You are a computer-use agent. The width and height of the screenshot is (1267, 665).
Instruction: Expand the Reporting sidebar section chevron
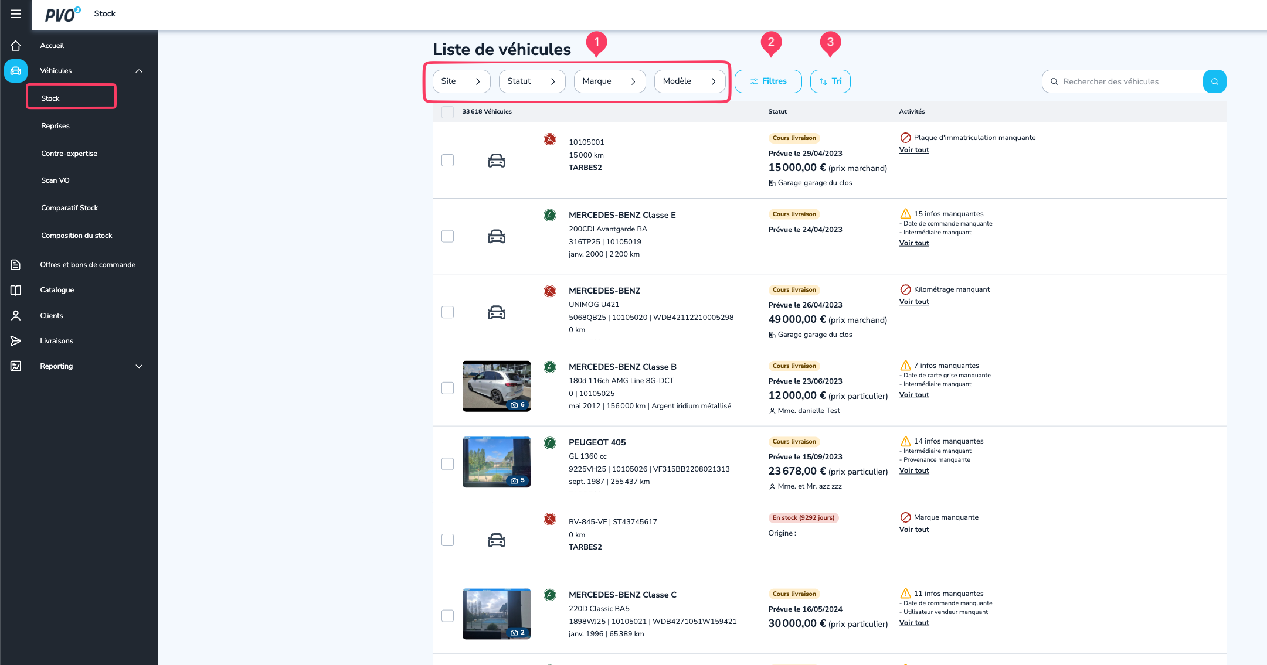(139, 366)
